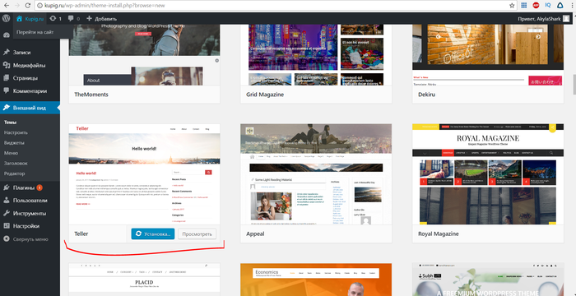576x296 pixels.
Task: Click the pages icon next to Страницы
Action: pyautogui.click(x=7, y=78)
